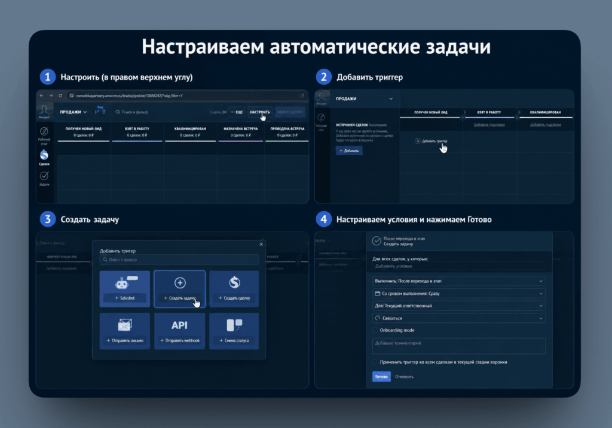Open the Выполнить: После перехода в этап dropdown

coord(458,281)
